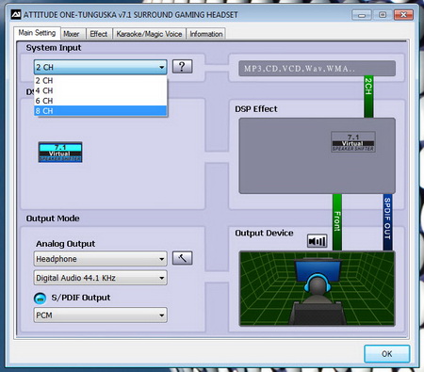Open the Headphone analog output dropdown
Image resolution: width=424 pixels, height=372 pixels.
point(100,259)
